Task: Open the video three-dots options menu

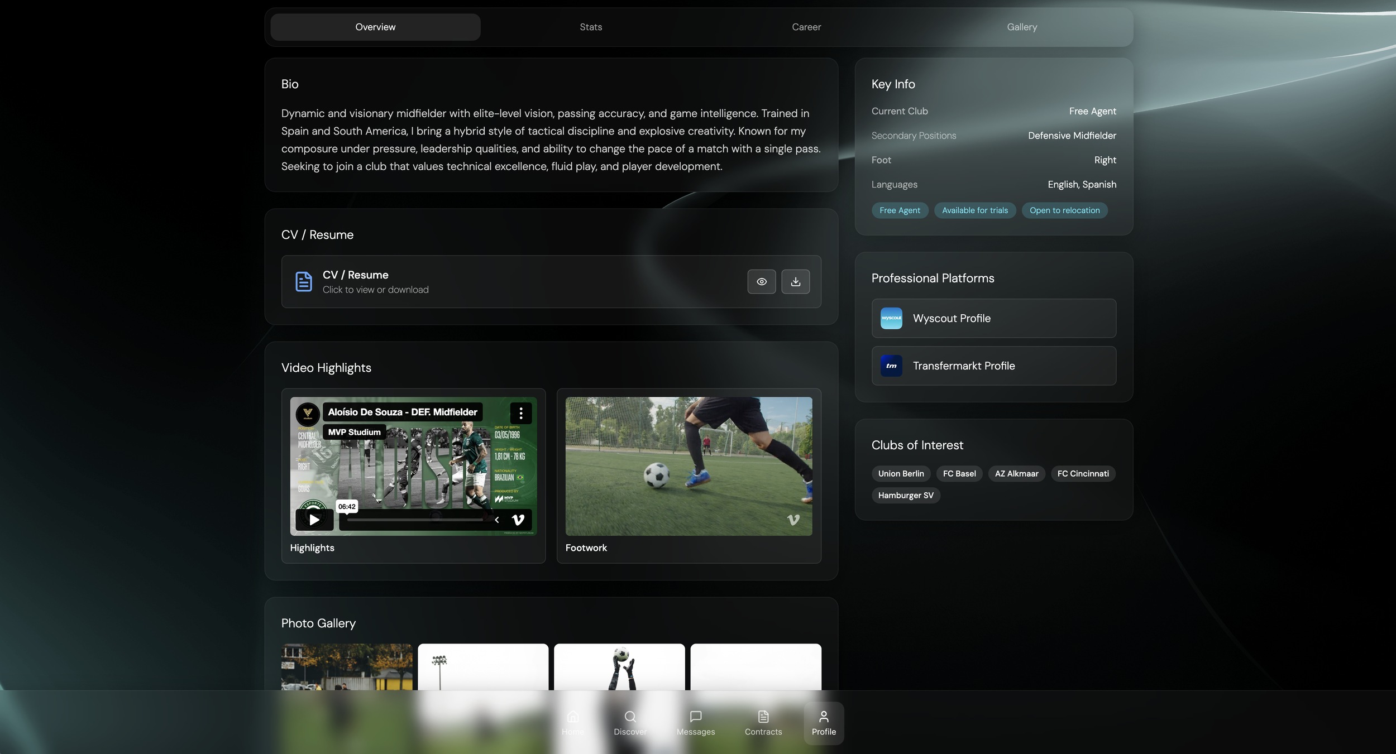Action: pyautogui.click(x=520, y=413)
